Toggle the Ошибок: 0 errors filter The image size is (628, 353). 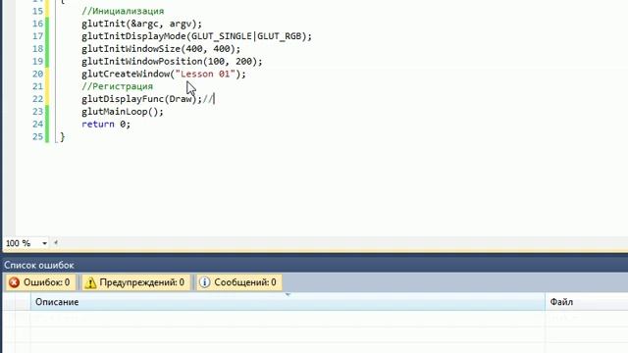pyautogui.click(x=39, y=282)
